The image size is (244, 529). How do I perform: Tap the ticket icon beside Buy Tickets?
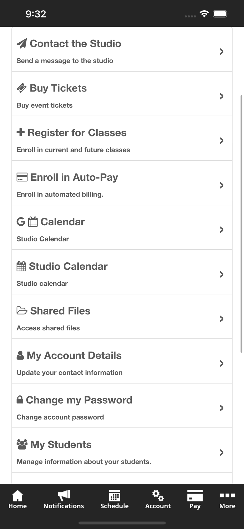tap(22, 88)
